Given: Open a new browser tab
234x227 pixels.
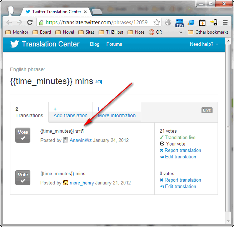Looking at the screenshot, I should coord(97,12).
